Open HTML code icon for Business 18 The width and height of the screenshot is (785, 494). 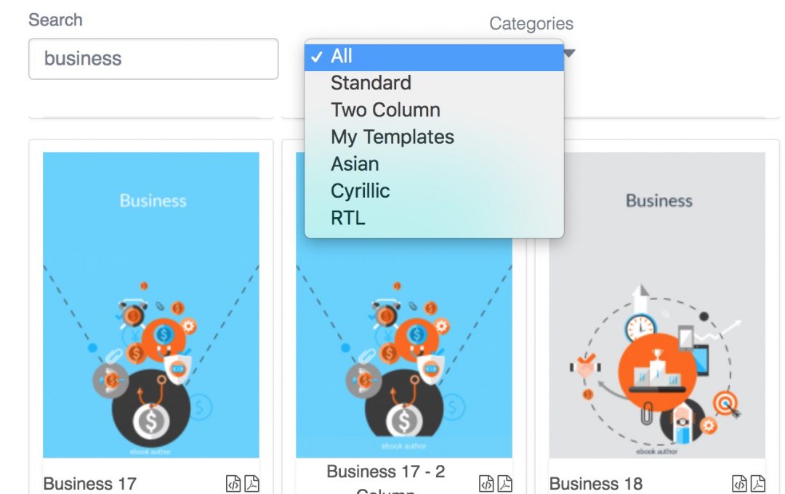coord(739,484)
